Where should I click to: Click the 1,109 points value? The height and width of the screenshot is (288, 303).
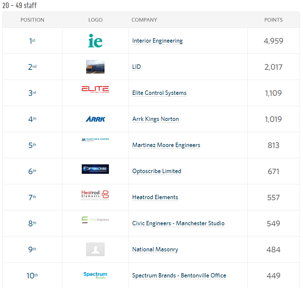273,93
